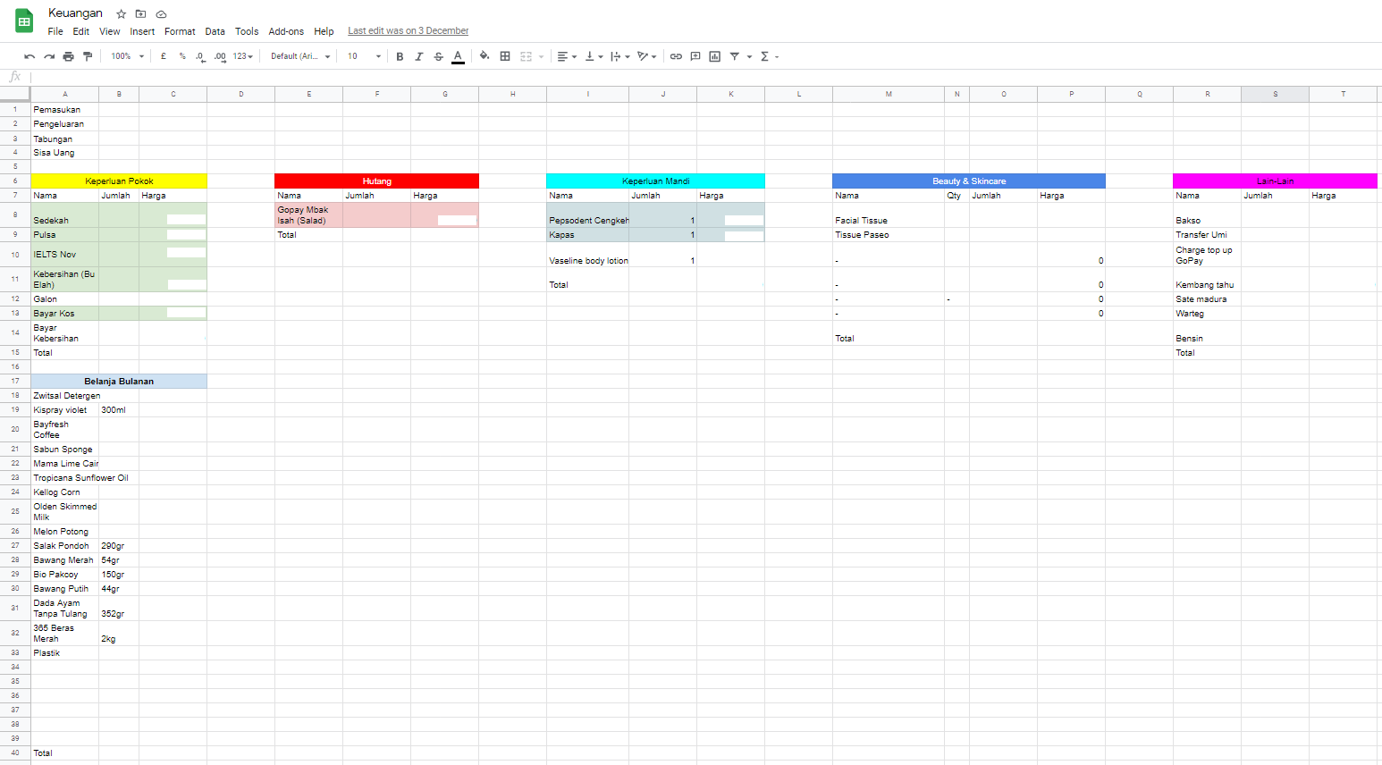Viewport: 1382px width, 765px height.
Task: Open the text color picker
Action: pos(458,56)
